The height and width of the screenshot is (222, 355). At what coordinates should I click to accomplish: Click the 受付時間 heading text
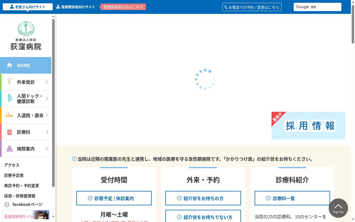(x=114, y=180)
